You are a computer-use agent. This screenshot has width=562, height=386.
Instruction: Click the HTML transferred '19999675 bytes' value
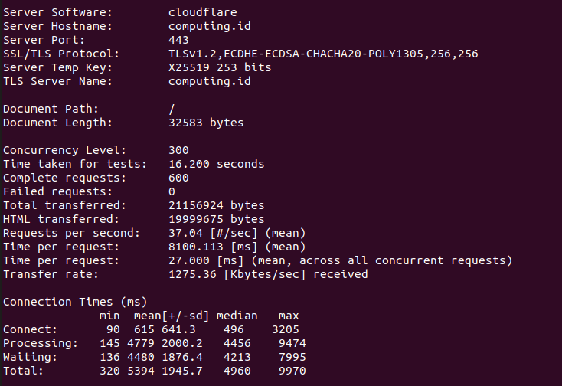216,219
